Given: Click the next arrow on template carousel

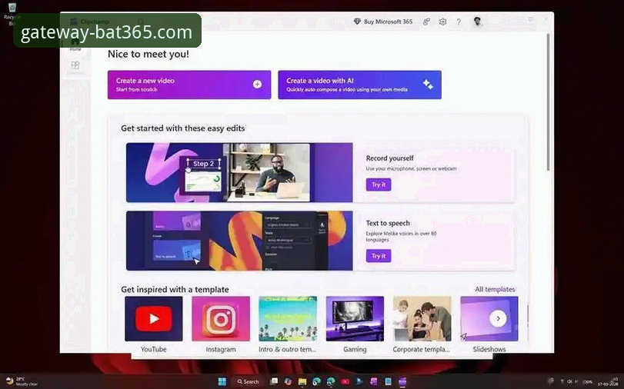Looking at the screenshot, I should coord(498,318).
